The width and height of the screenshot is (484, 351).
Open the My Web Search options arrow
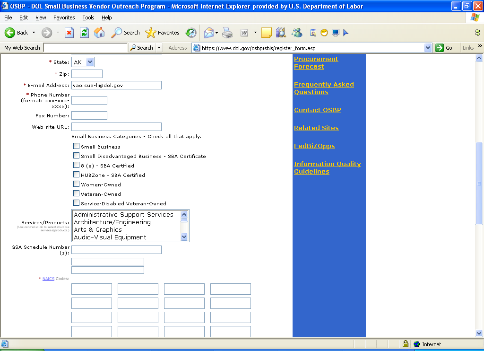pos(159,48)
